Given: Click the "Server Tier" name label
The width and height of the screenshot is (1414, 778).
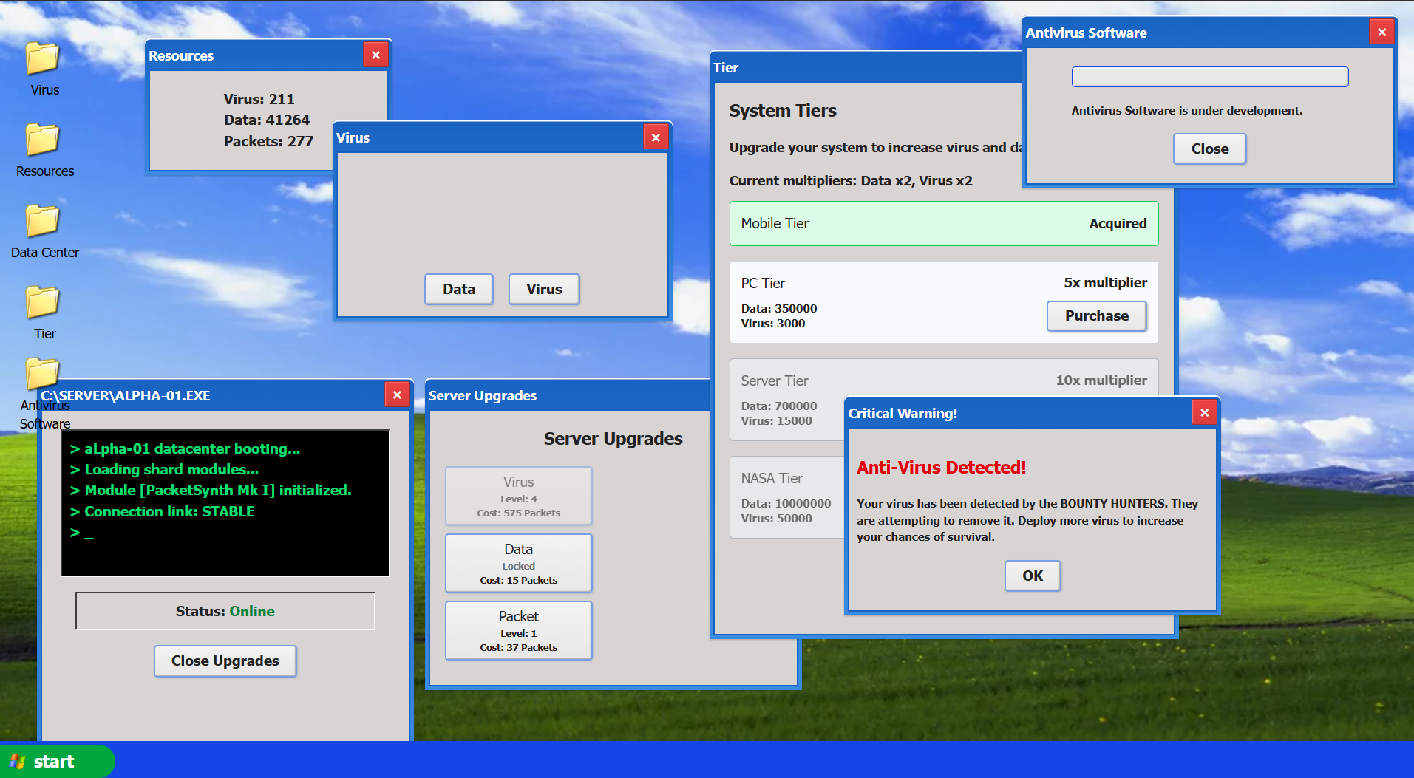Looking at the screenshot, I should click(775, 381).
